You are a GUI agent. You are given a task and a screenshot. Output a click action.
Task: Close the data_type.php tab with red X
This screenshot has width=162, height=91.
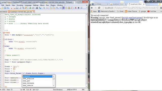click(34, 12)
